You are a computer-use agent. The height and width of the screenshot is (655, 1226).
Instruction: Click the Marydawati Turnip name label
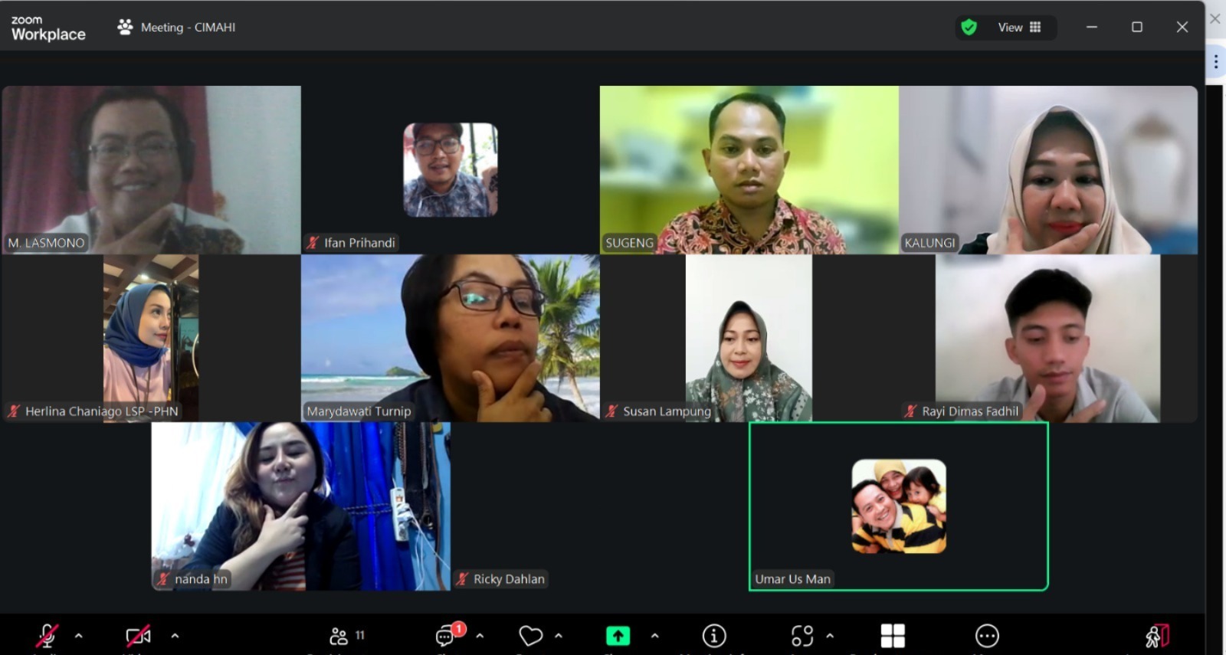click(x=359, y=411)
